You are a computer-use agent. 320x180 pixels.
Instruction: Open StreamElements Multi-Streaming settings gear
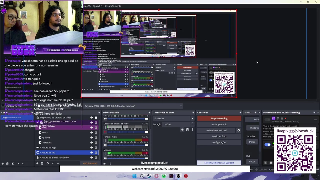pos(271,163)
